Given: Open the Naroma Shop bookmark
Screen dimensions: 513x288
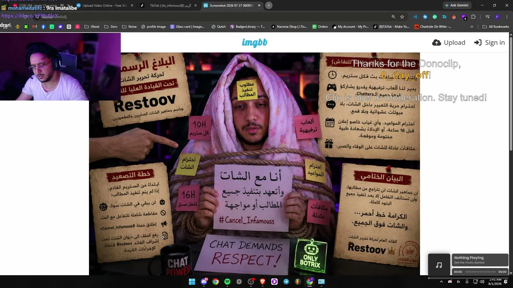Looking at the screenshot, I should coord(289,27).
